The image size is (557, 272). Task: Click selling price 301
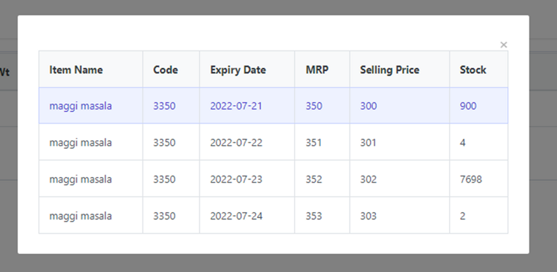click(368, 143)
